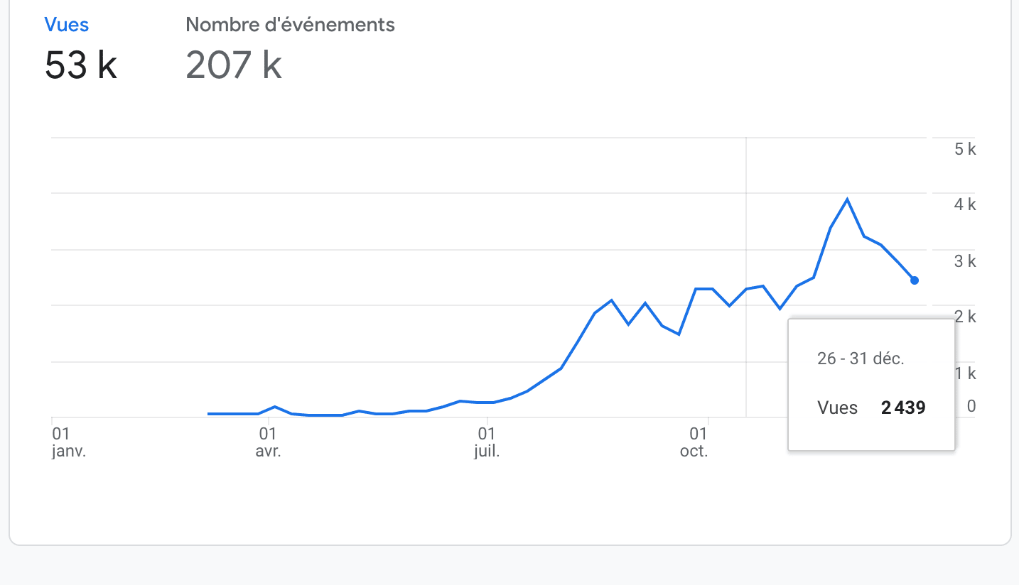
Task: Select the Vues metric tab
Action: point(66,25)
